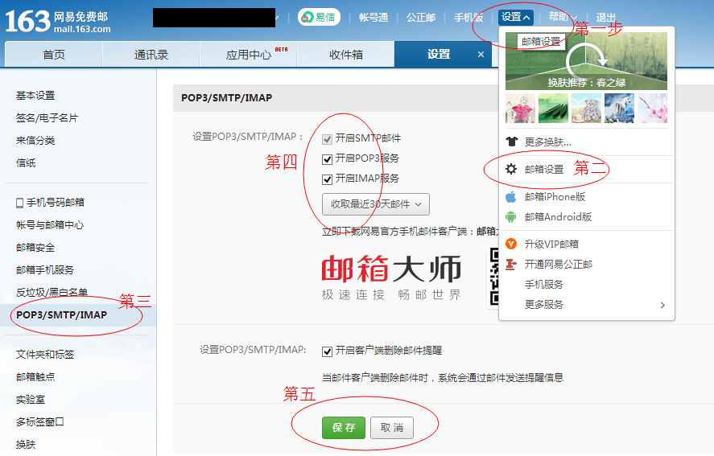
Task: Open the account name dropdown arrow
Action: coord(277,18)
